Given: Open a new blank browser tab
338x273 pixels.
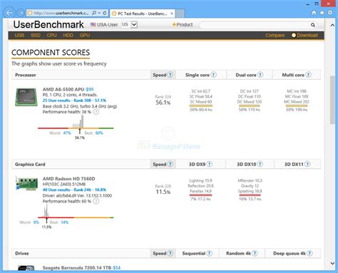Looking at the screenshot, I should pyautogui.click(x=180, y=14).
